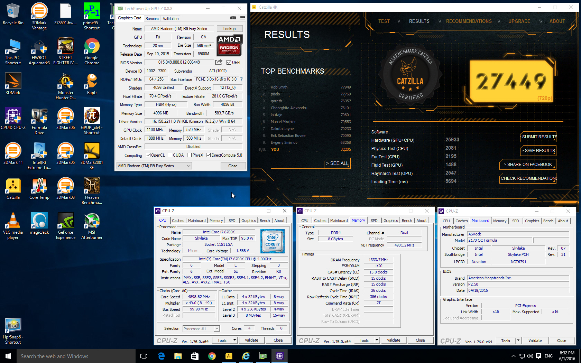Open the Task View taskbar button
This screenshot has width=581, height=363.
coord(144,356)
